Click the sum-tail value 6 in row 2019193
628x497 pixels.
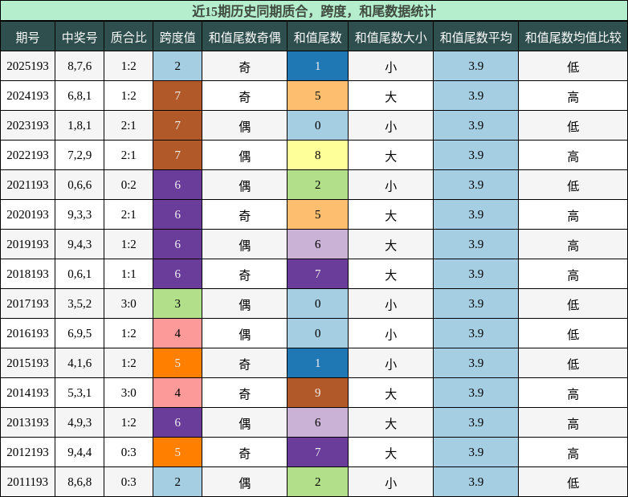pyautogui.click(x=317, y=244)
